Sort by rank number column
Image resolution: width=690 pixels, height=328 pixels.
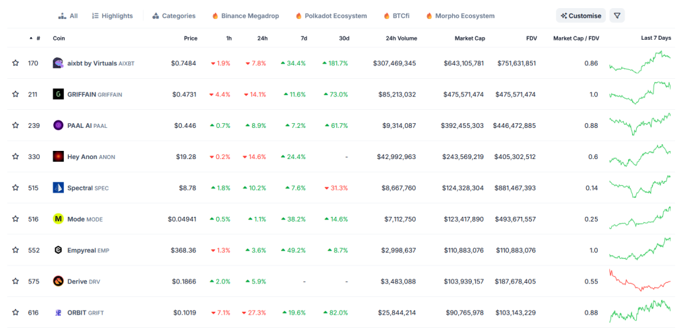[x=35, y=38]
